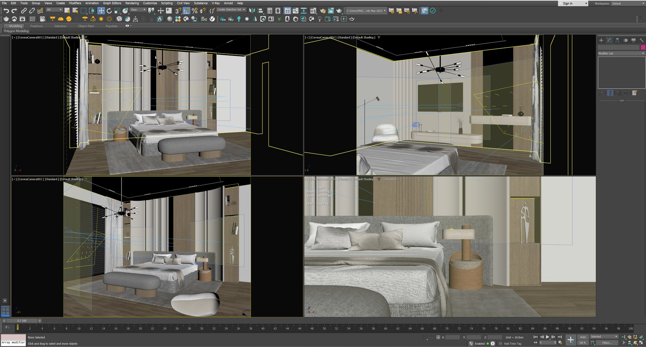Toggle the selection lock padlock
Screen dimensions: 646x347
[x=431, y=337]
